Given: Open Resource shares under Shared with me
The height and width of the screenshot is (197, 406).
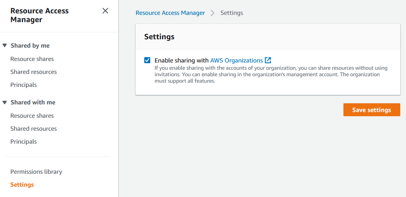Looking at the screenshot, I should tap(32, 115).
